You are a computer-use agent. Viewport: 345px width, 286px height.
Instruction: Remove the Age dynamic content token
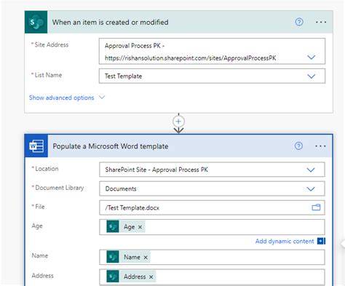tap(140, 227)
